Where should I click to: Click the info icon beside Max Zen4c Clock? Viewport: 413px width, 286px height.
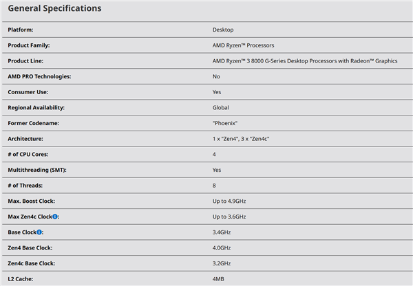pos(56,217)
